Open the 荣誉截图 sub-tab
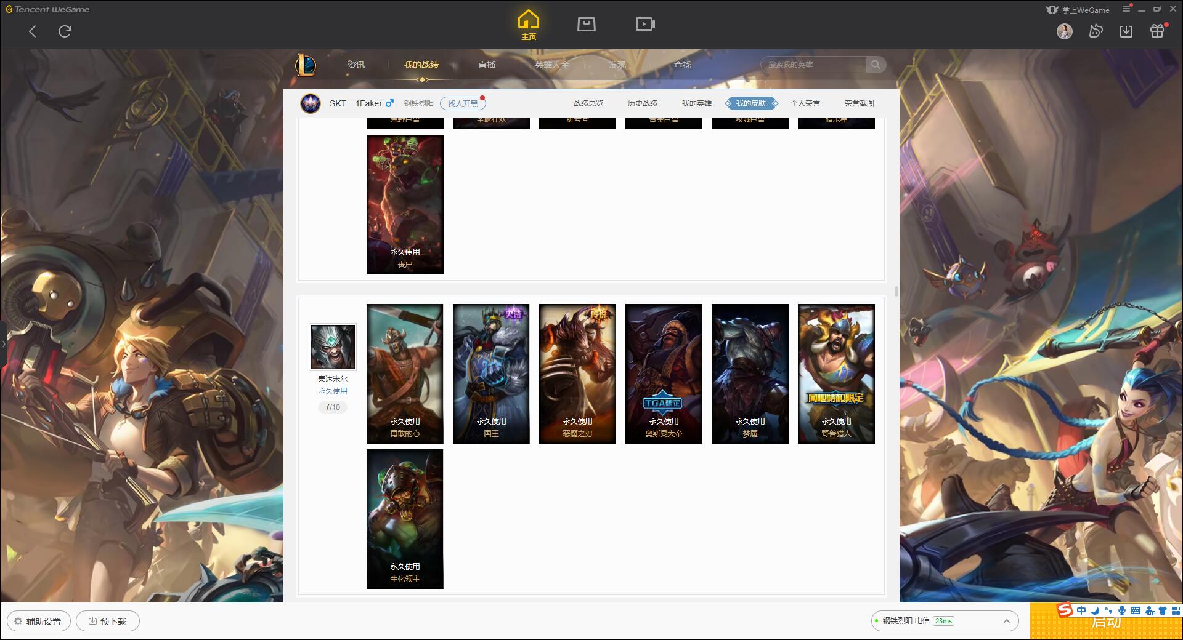This screenshot has width=1183, height=640. pos(860,103)
